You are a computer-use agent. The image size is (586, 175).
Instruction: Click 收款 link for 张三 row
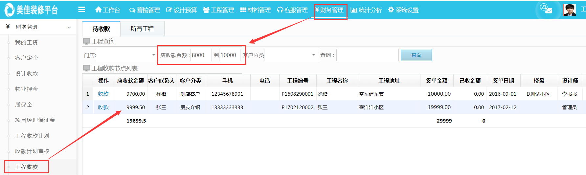(103, 107)
